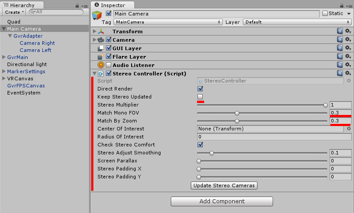Adjust the Stereo Adjust Smoothing slider
The image size is (354, 213).
[262, 153]
